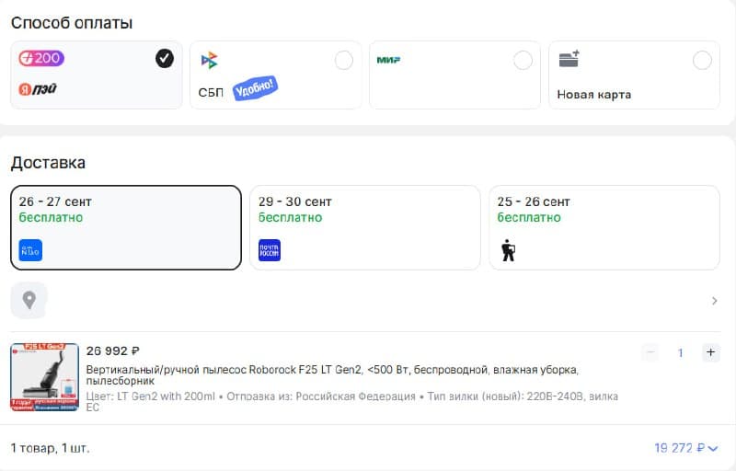Image resolution: width=736 pixels, height=471 pixels.
Task: Choose the 26 - 27 сент delivery option
Action: pos(126,227)
